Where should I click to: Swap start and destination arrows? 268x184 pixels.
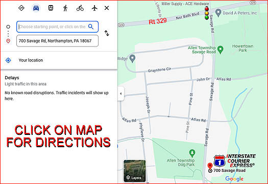107,33
